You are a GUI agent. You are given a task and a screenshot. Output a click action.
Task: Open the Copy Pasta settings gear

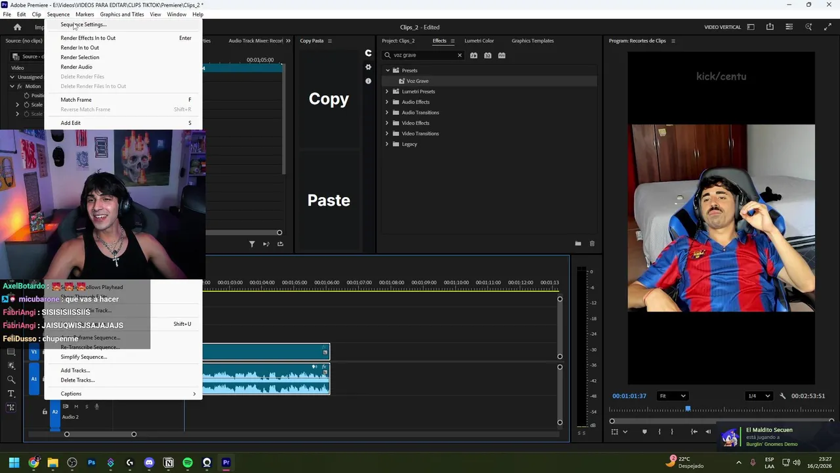(368, 67)
